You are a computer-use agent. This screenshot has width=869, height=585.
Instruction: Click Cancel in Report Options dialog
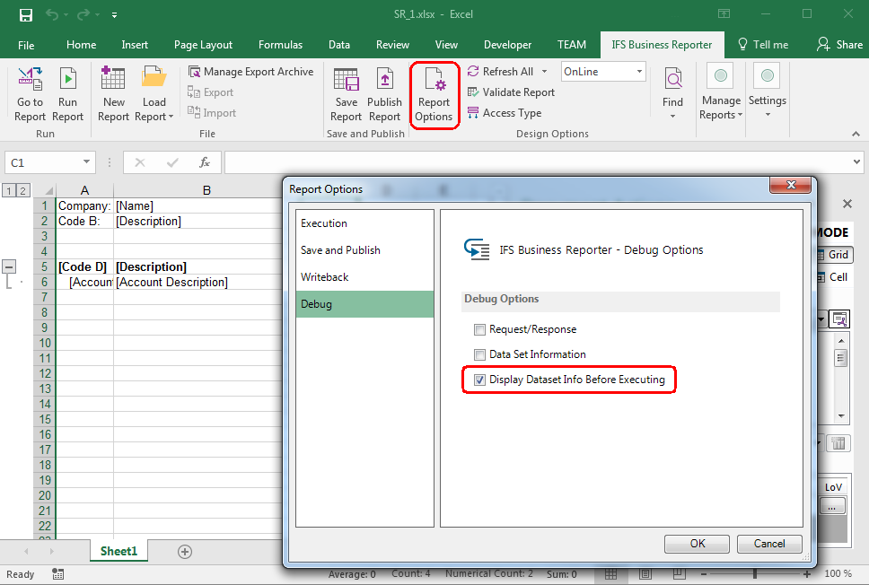(769, 544)
